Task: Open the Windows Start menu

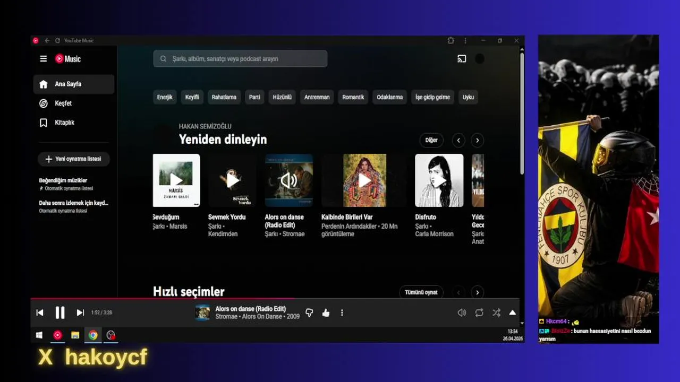Action: (x=39, y=335)
